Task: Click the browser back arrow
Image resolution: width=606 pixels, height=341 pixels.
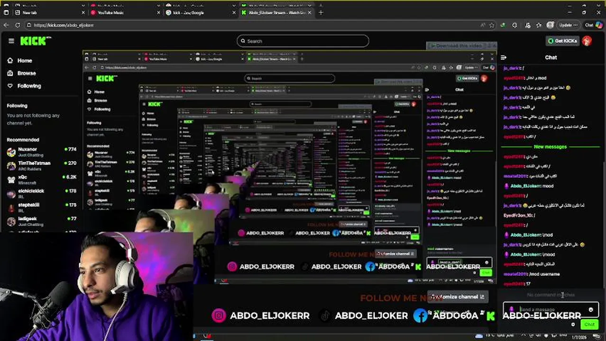Action: 6,25
